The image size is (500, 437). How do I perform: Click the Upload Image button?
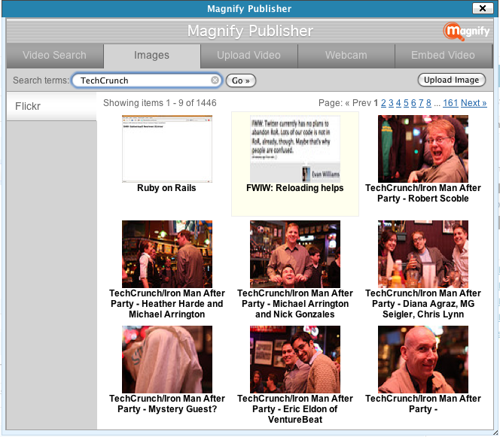click(x=451, y=80)
